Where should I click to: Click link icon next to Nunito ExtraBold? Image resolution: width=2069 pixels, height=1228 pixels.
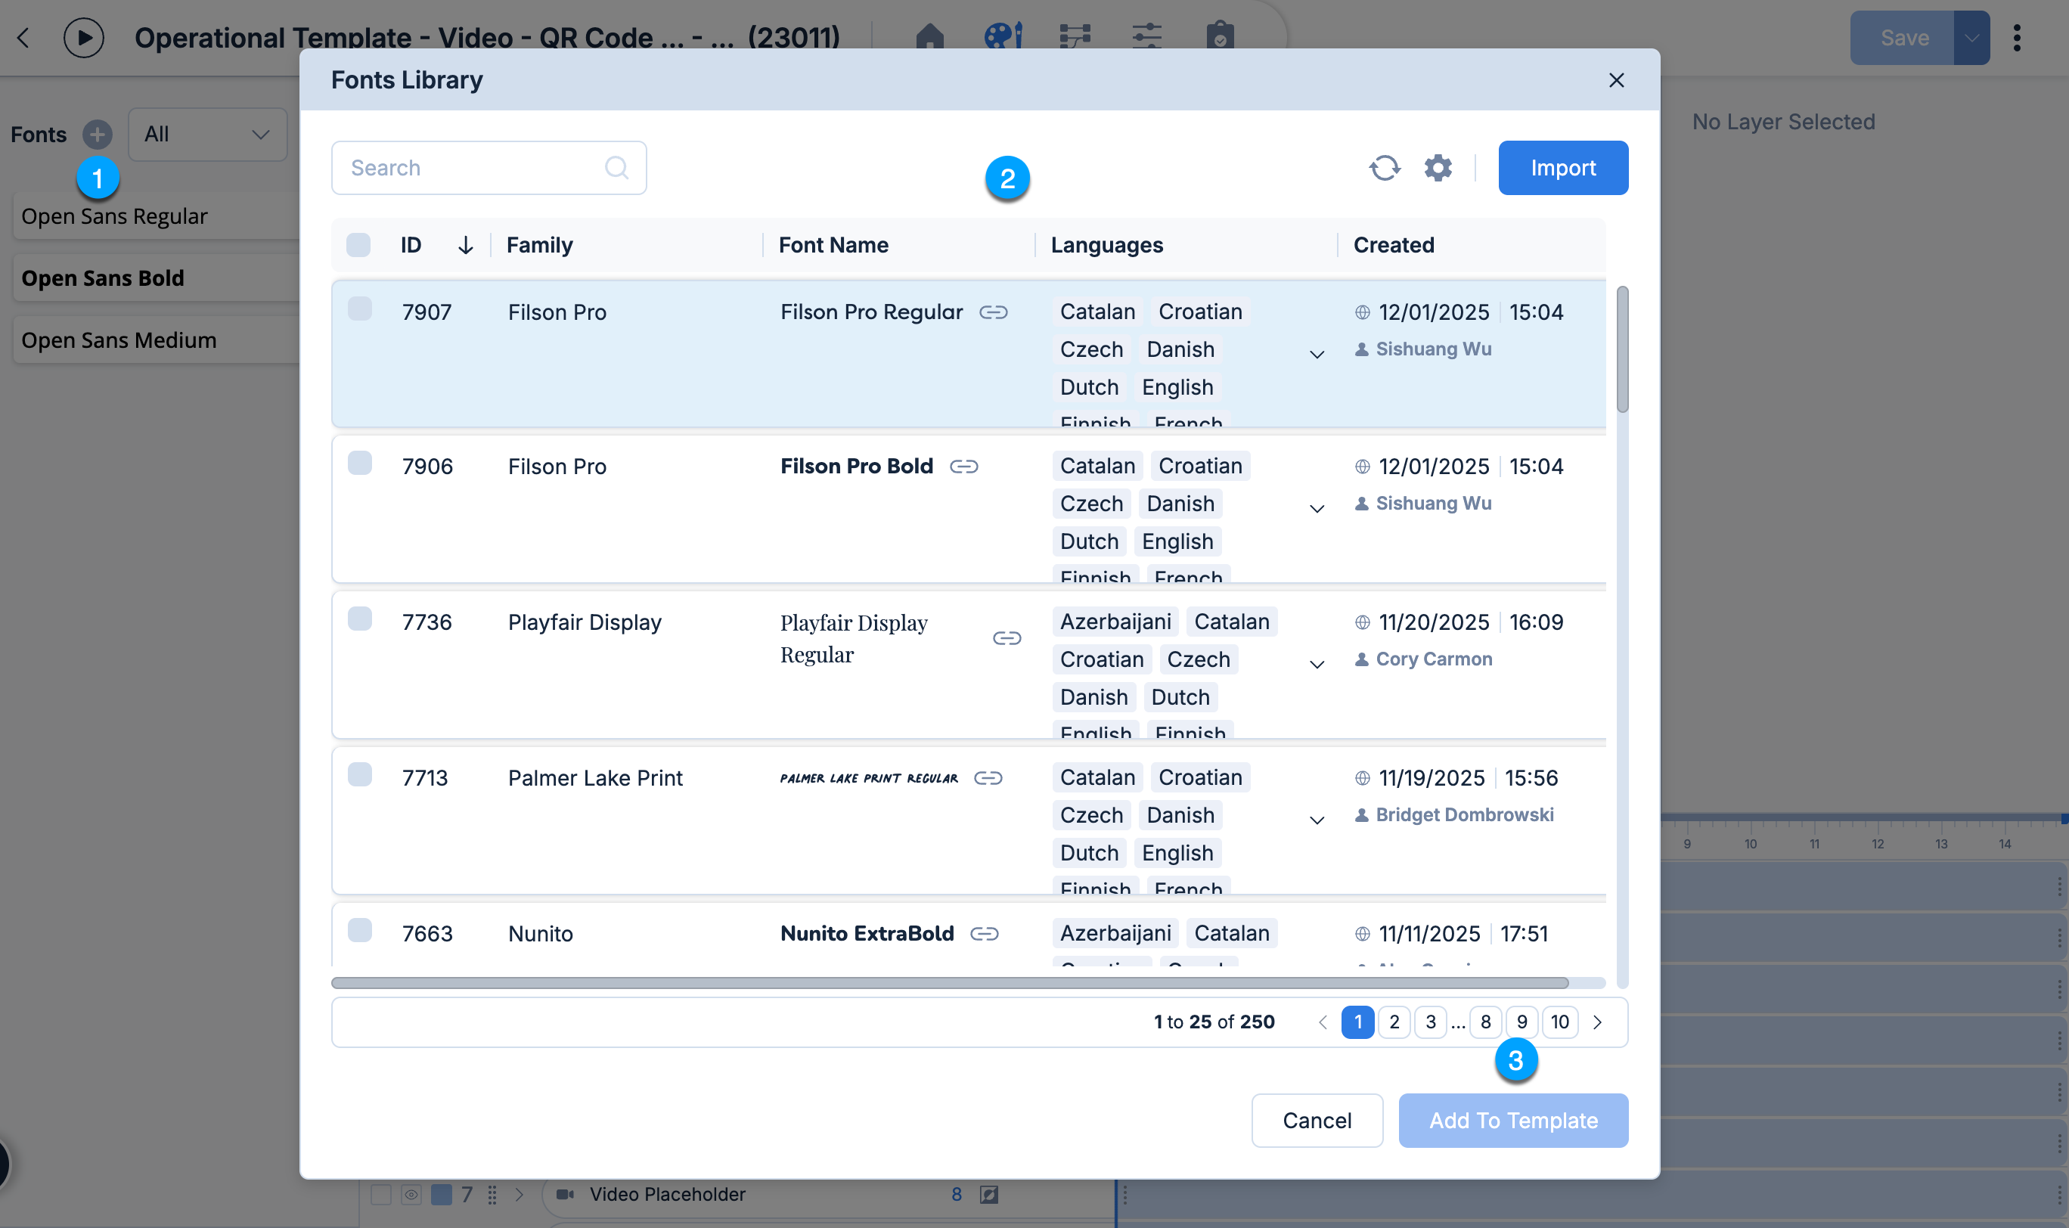point(985,933)
